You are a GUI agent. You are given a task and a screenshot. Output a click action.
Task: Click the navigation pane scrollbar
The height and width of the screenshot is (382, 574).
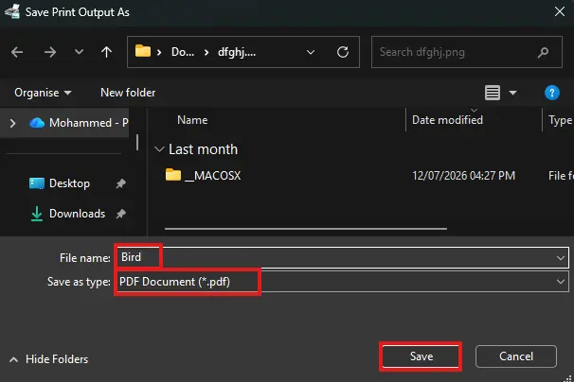[x=137, y=142]
